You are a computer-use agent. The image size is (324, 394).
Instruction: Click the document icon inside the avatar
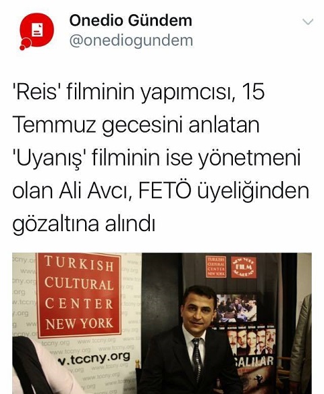(x=37, y=30)
